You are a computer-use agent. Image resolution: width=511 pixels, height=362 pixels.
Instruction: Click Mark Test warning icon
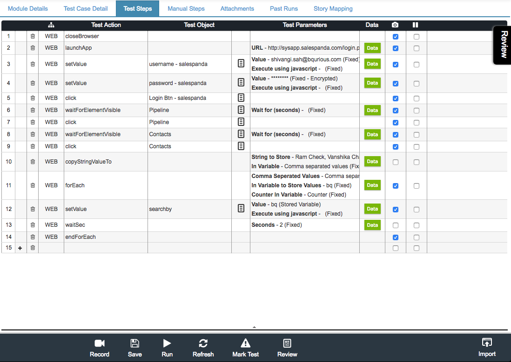tap(245, 348)
